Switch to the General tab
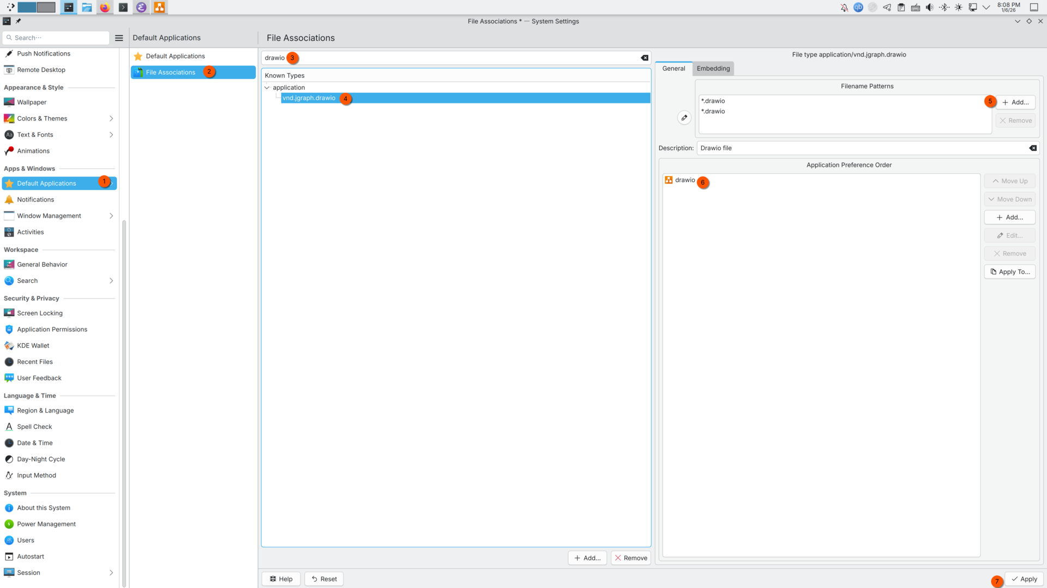 point(673,69)
